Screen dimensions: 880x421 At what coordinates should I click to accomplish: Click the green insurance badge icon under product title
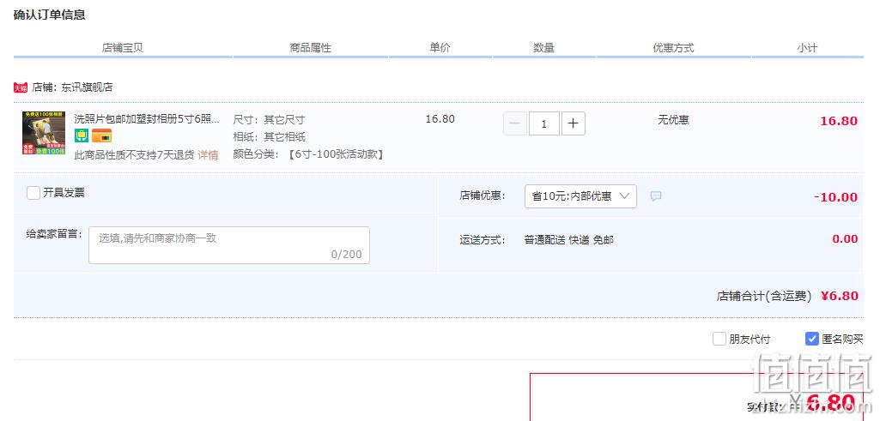tap(82, 135)
